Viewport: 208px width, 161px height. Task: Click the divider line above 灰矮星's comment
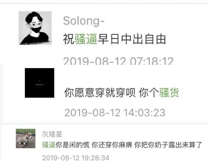click(105, 124)
